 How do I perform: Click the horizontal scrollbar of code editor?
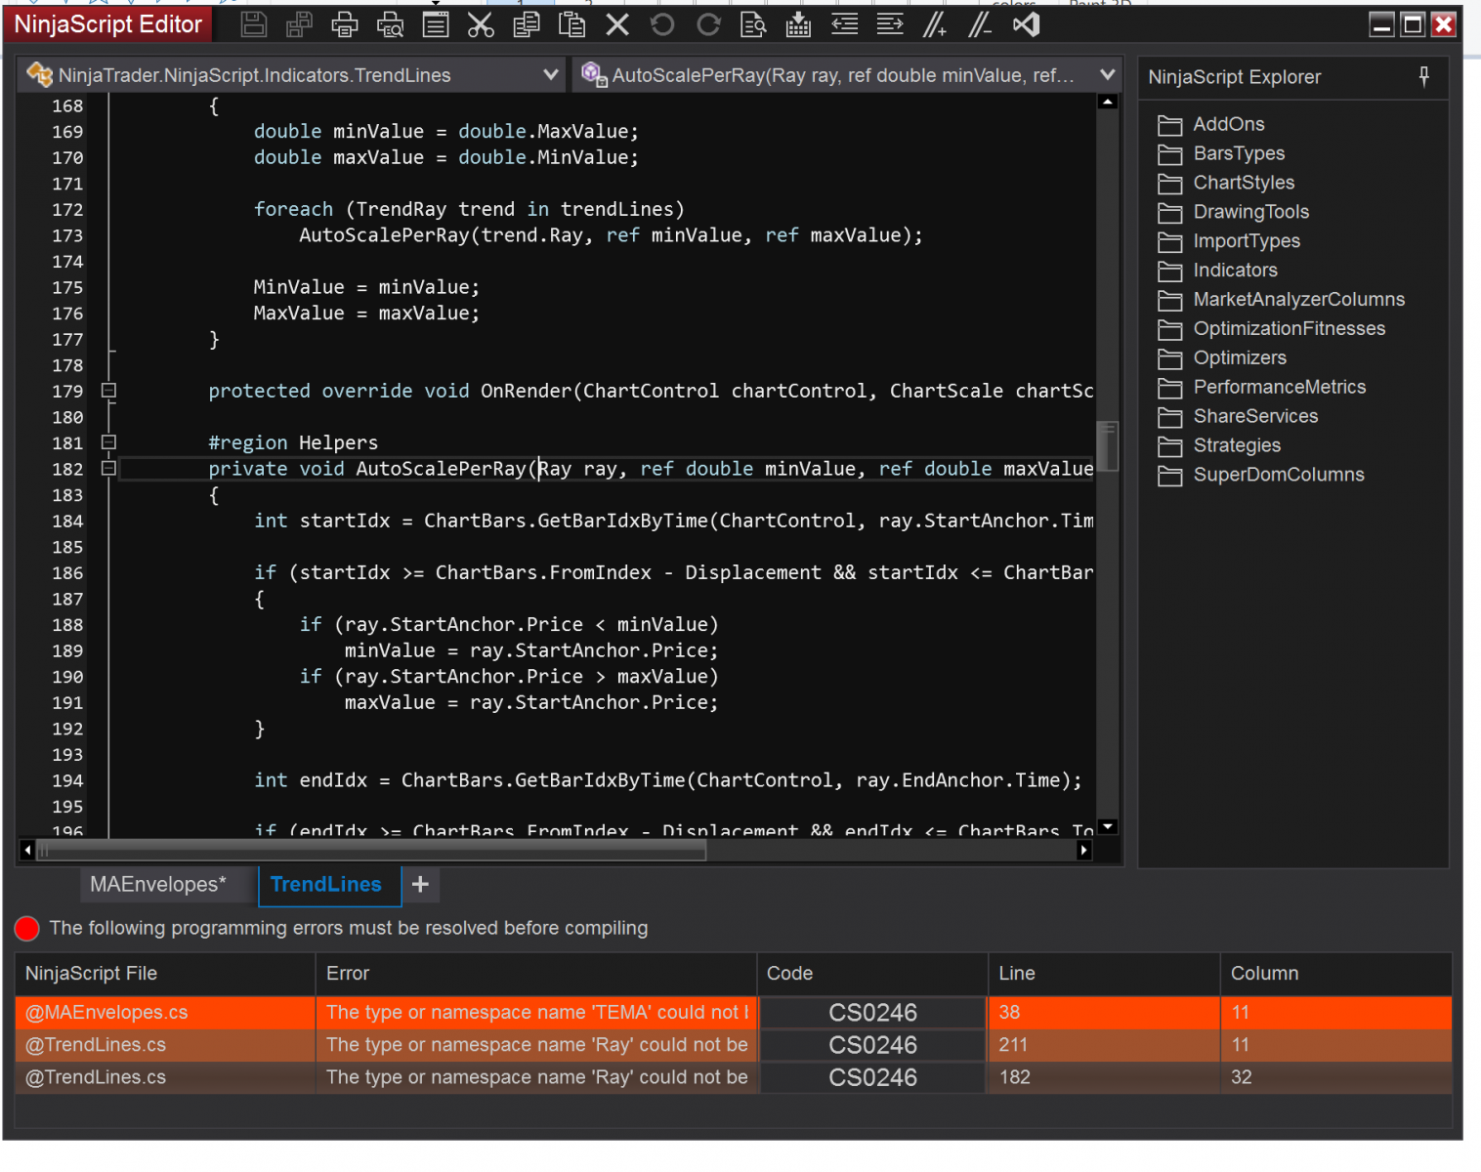371,851
